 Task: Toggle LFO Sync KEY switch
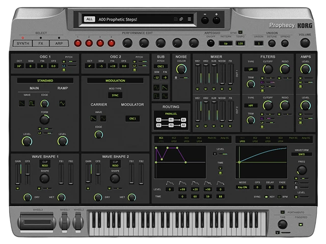tap(266, 197)
